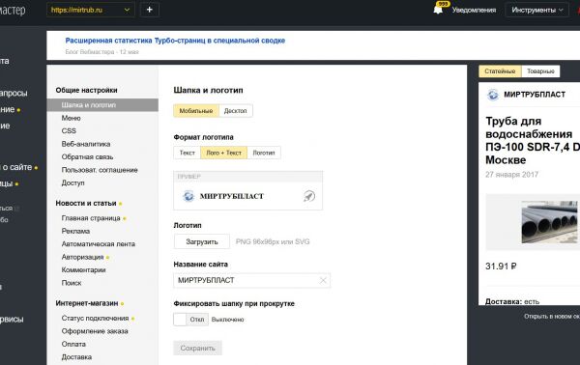
Task: Open the Меню settings item
Action: coord(71,118)
